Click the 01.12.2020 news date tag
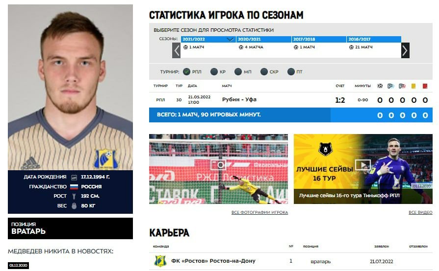The image size is (439, 271). pos(18,266)
